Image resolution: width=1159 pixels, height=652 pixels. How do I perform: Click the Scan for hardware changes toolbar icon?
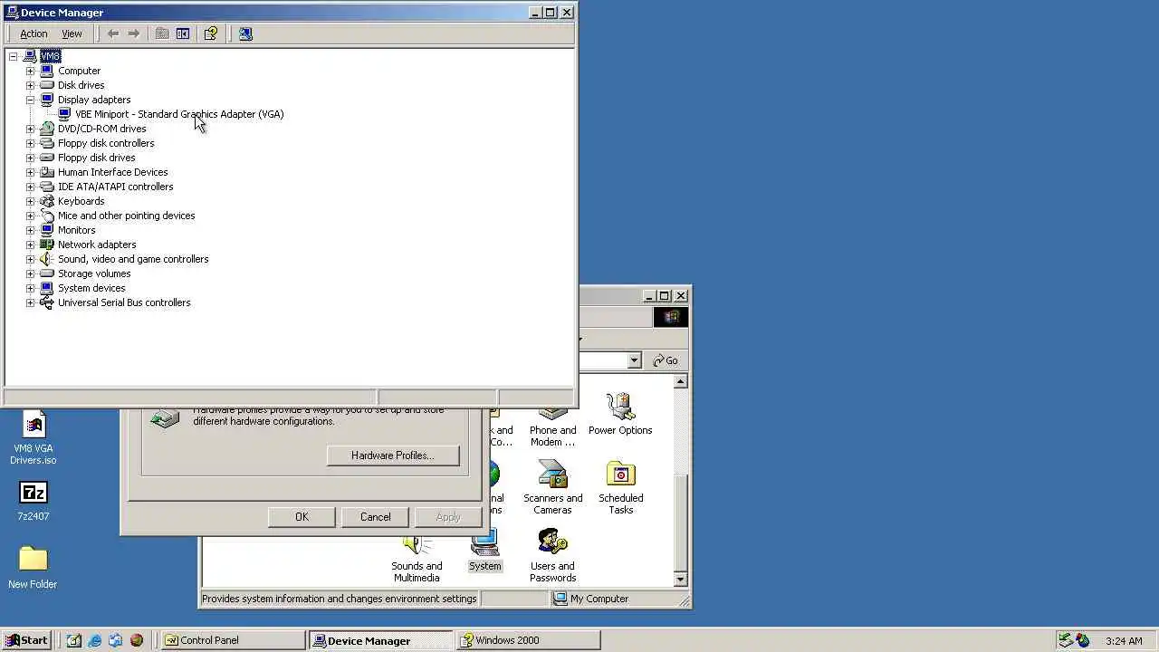(245, 34)
